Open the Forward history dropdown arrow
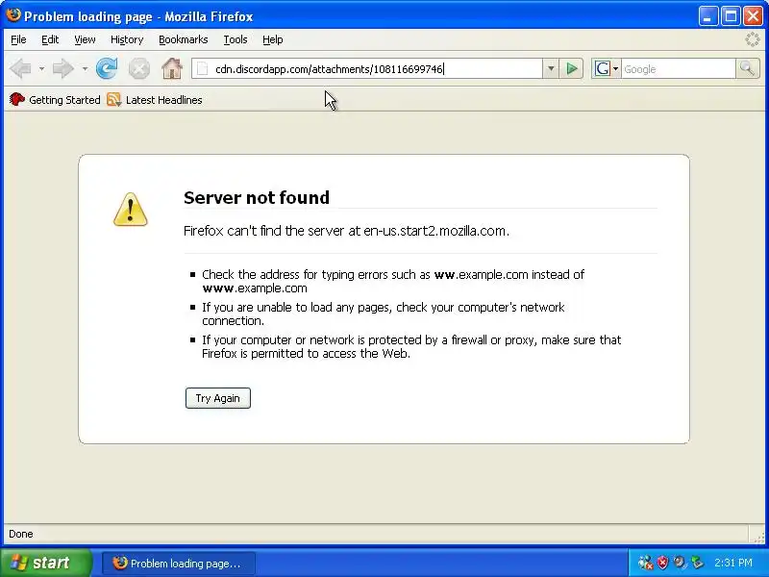 [x=85, y=68]
